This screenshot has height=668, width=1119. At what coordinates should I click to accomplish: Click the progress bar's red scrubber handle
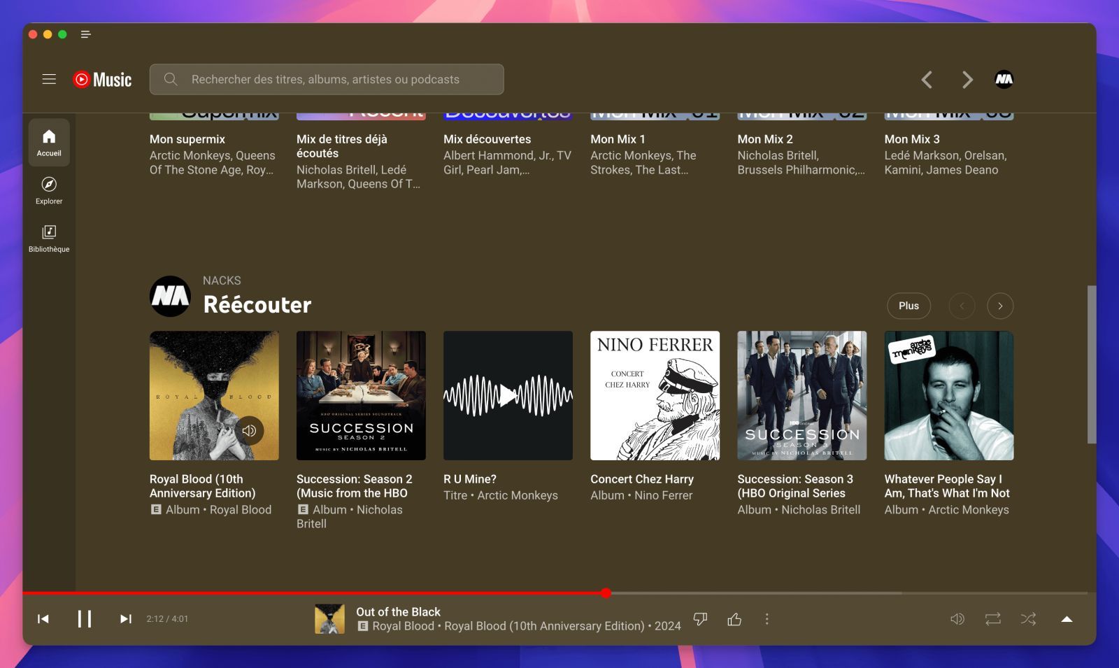pyautogui.click(x=606, y=593)
